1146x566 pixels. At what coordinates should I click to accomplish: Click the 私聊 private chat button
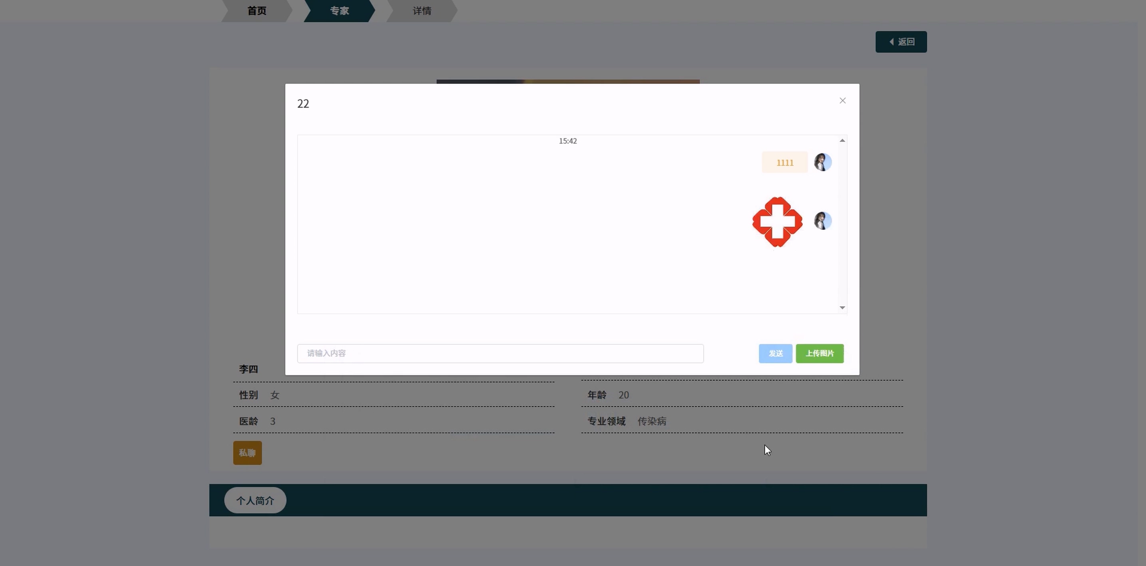(247, 452)
